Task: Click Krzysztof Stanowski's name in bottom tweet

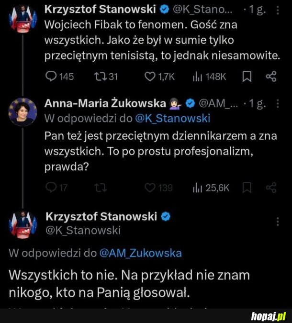Action: (101, 217)
